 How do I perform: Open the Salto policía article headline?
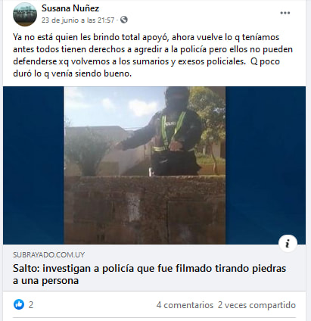pos(149,274)
